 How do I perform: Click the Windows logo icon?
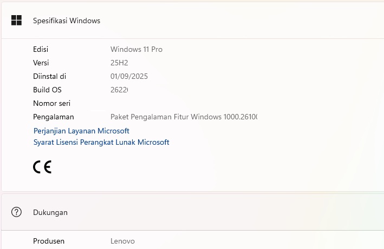pos(16,21)
